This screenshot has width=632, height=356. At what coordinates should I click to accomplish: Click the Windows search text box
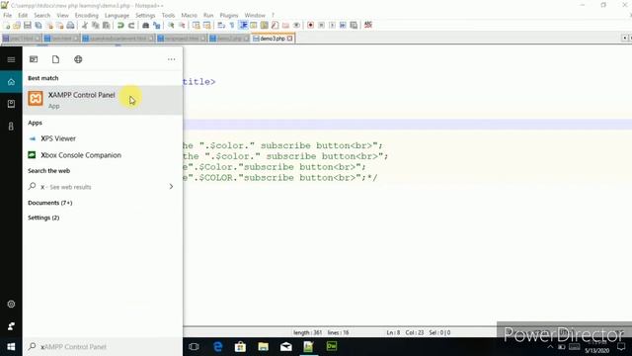[103, 347]
